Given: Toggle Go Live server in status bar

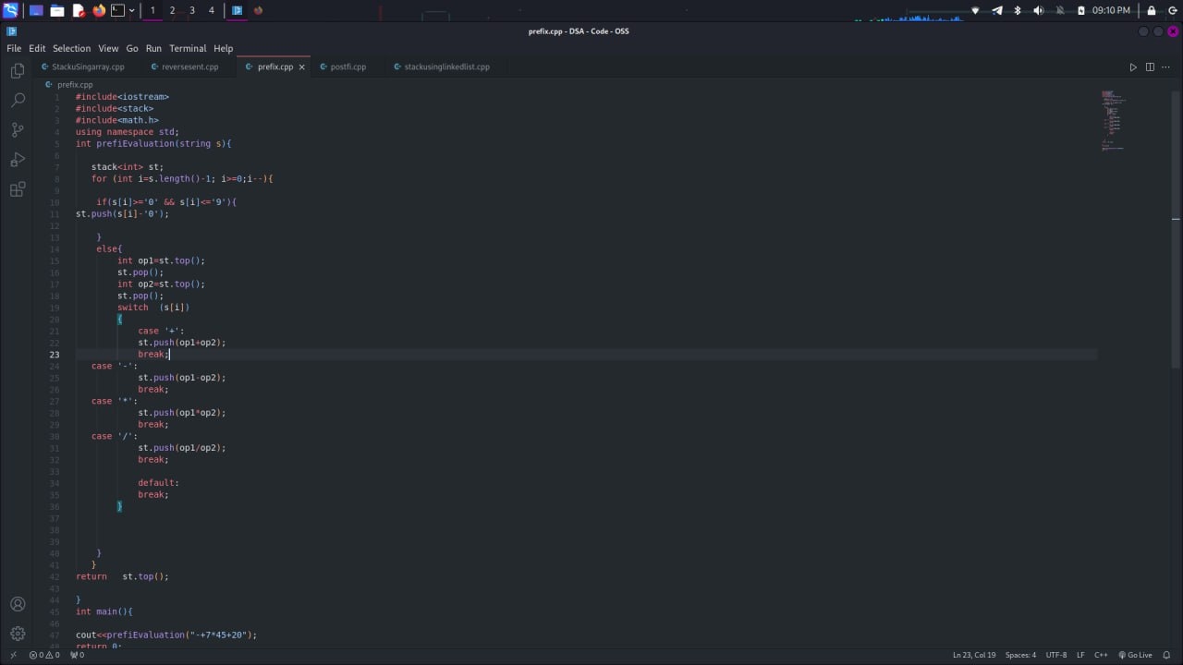Looking at the screenshot, I should tap(1135, 655).
